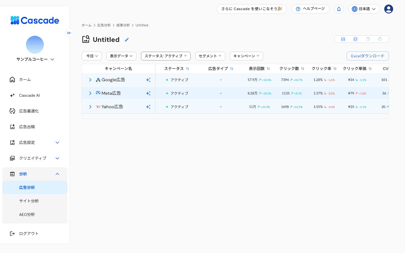Expand the 広告設定 sidebar section
This screenshot has height=253, width=405.
[57, 143]
